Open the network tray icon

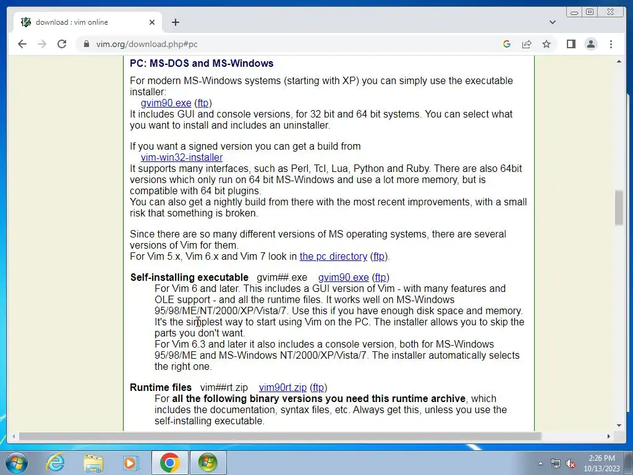click(556, 464)
